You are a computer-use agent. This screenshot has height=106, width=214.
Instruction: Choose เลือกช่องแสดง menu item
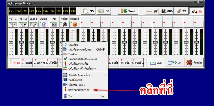pyautogui.click(x=85, y=85)
